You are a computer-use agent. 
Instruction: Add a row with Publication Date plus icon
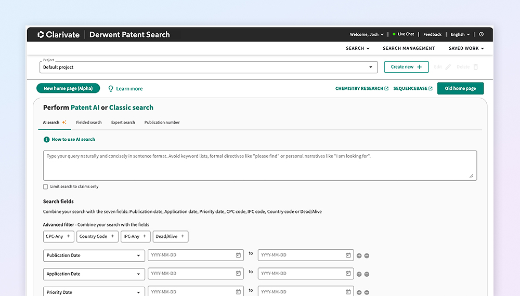coord(359,255)
